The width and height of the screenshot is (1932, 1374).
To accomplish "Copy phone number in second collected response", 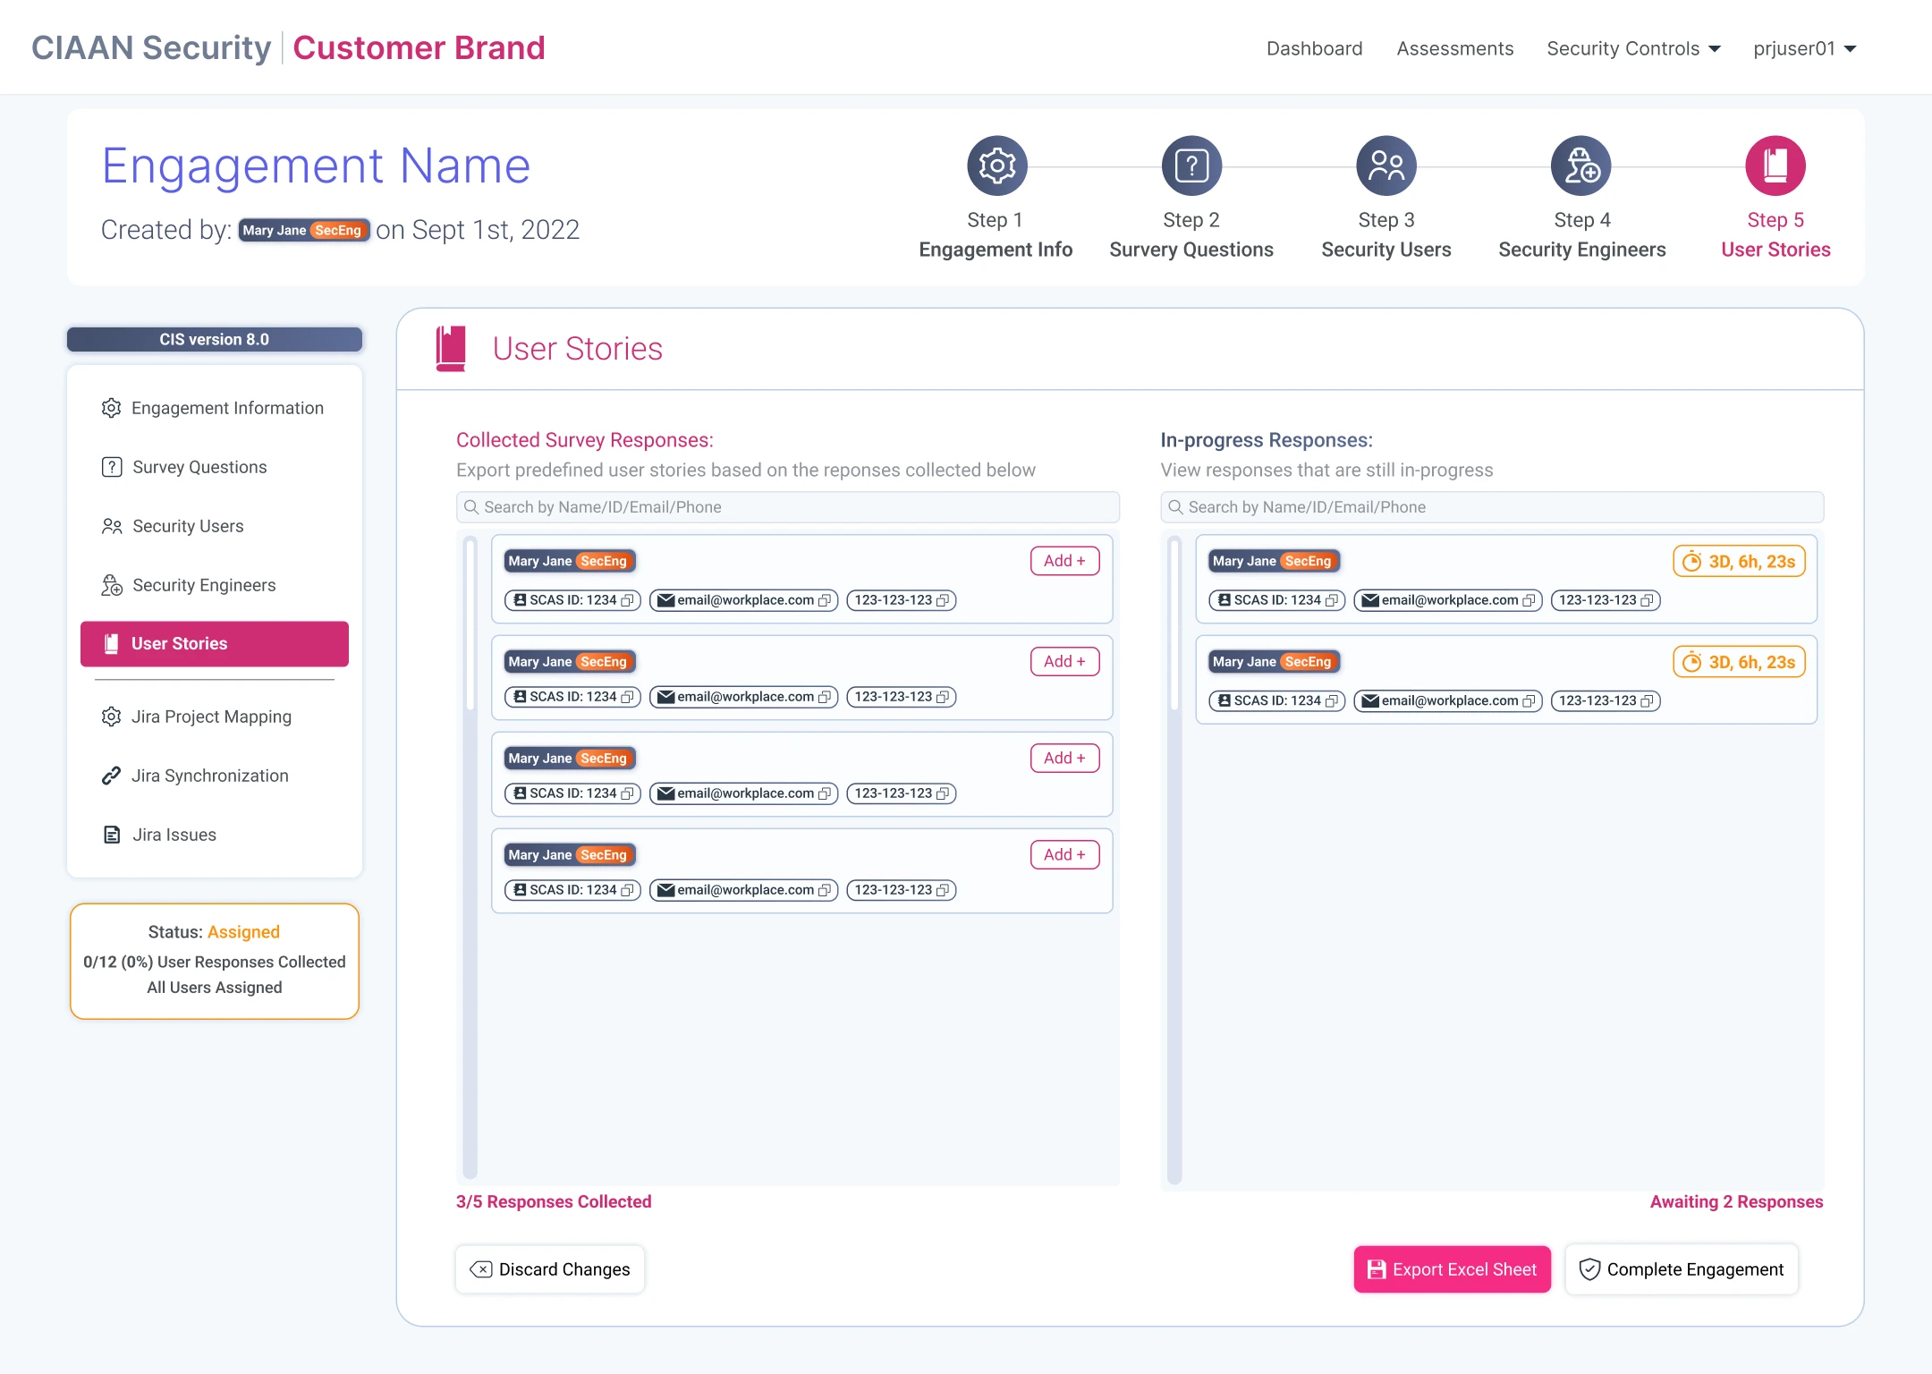I will pyautogui.click(x=942, y=697).
